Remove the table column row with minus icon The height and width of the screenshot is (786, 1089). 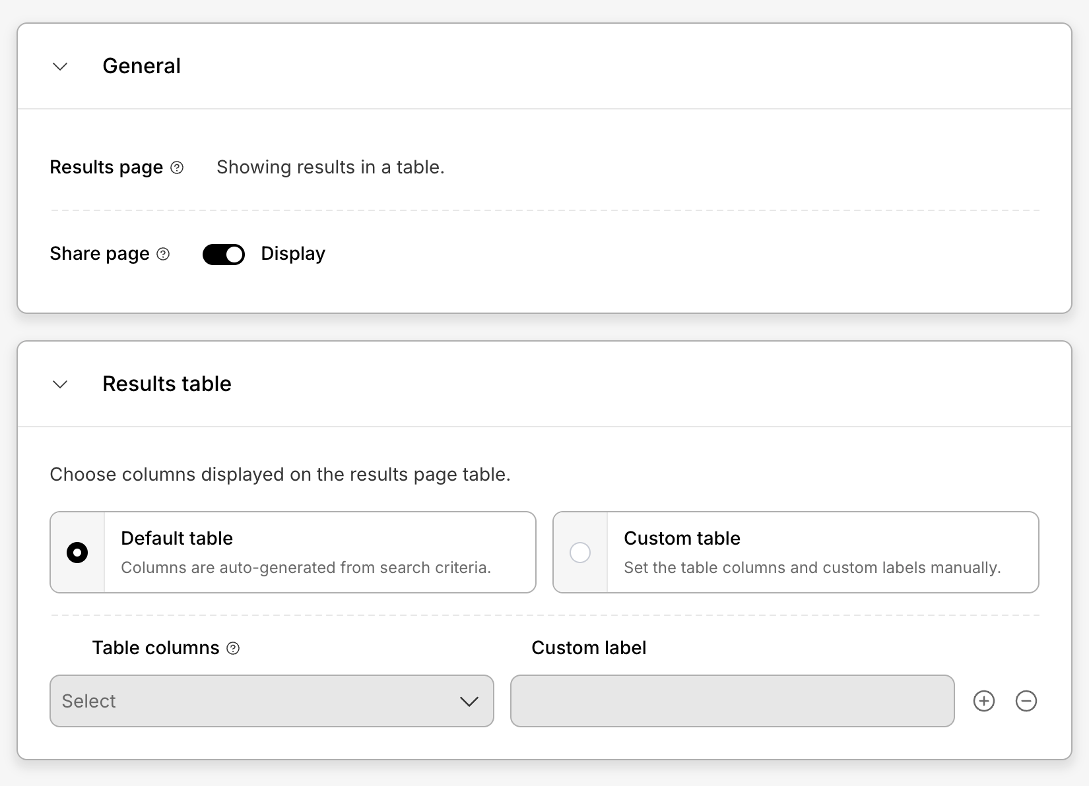coord(1026,701)
